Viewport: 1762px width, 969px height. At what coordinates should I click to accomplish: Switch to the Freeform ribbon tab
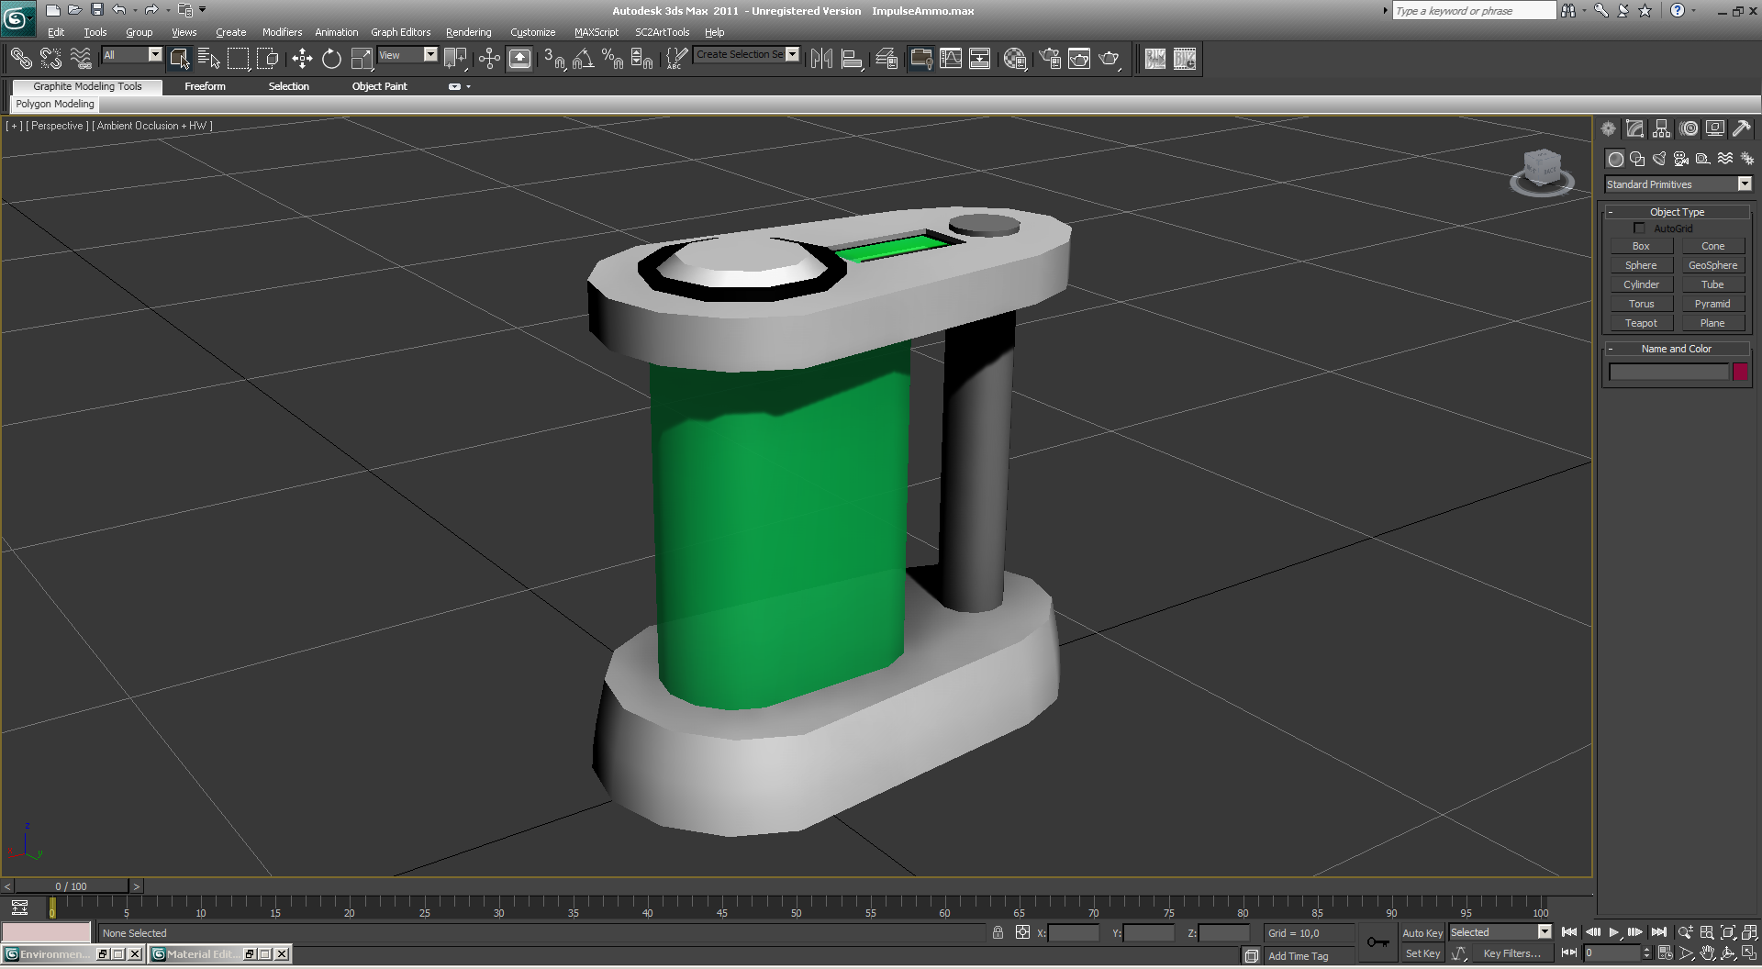205,86
